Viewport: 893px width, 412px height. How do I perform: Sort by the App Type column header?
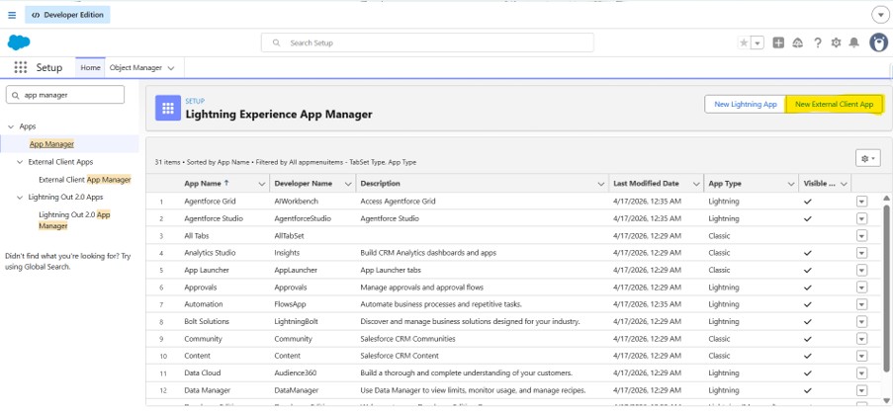click(x=725, y=183)
